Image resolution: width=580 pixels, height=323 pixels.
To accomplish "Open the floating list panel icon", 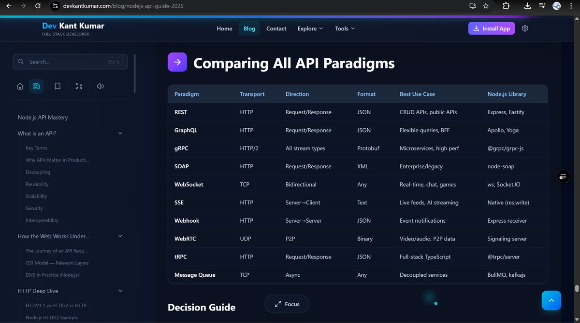I will (563, 176).
